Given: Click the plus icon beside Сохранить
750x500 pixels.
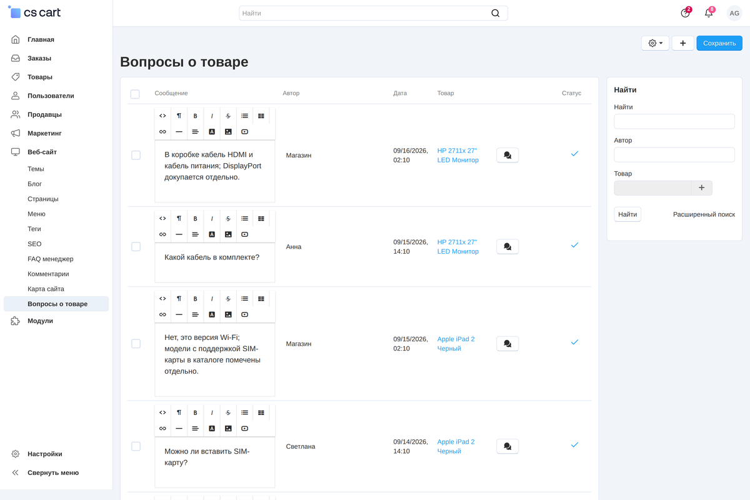Looking at the screenshot, I should pos(682,43).
